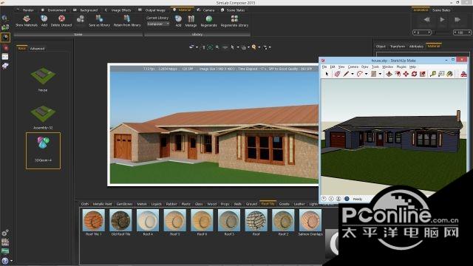Pick the SketchUp Move tool
The width and height of the screenshot is (473, 266).
[406, 74]
